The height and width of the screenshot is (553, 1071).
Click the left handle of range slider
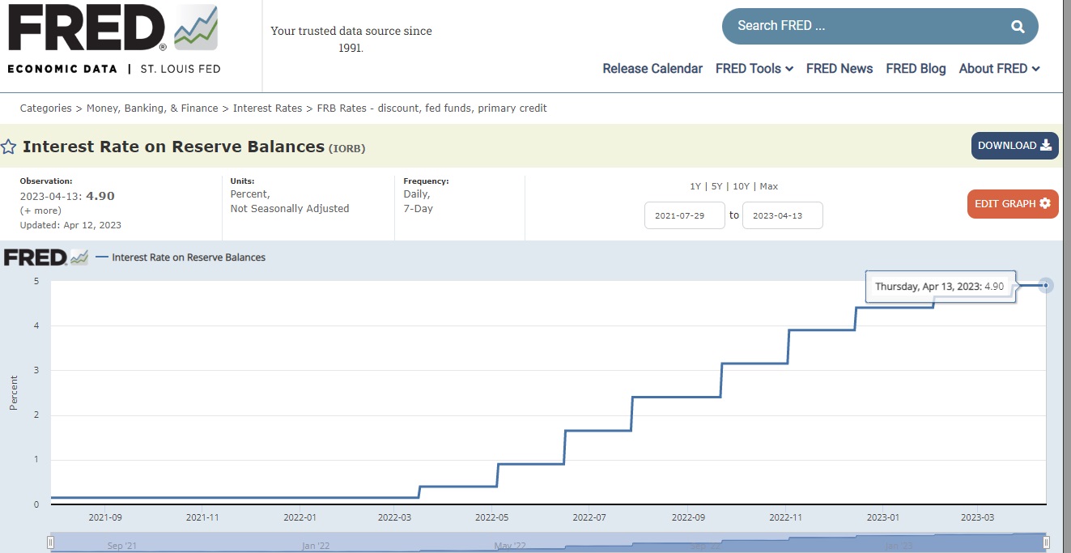pyautogui.click(x=50, y=542)
